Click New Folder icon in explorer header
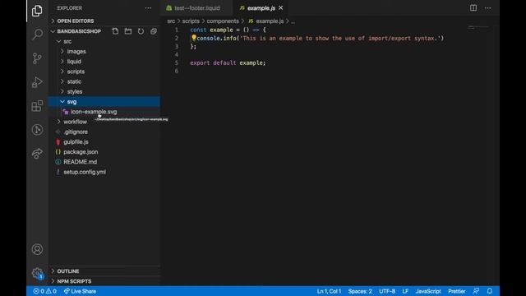The width and height of the screenshot is (526, 296). pyautogui.click(x=128, y=31)
